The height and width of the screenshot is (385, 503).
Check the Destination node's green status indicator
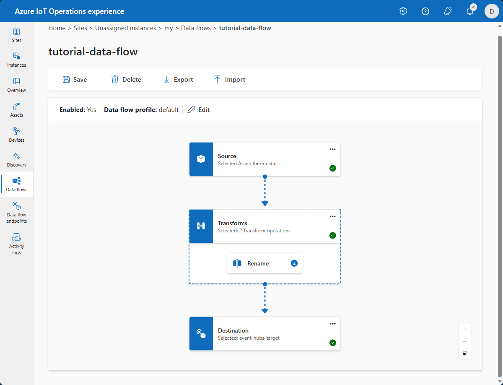[332, 343]
